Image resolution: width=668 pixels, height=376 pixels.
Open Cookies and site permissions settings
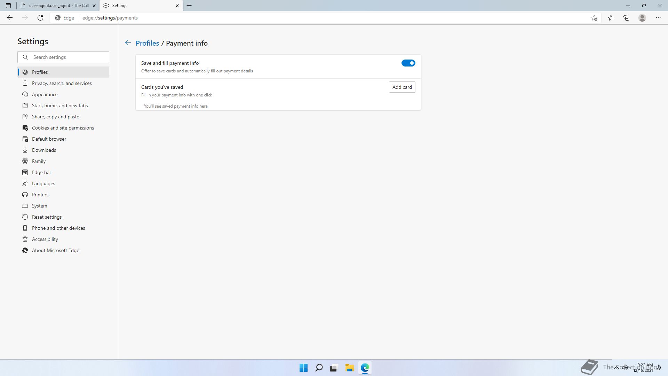tap(63, 128)
